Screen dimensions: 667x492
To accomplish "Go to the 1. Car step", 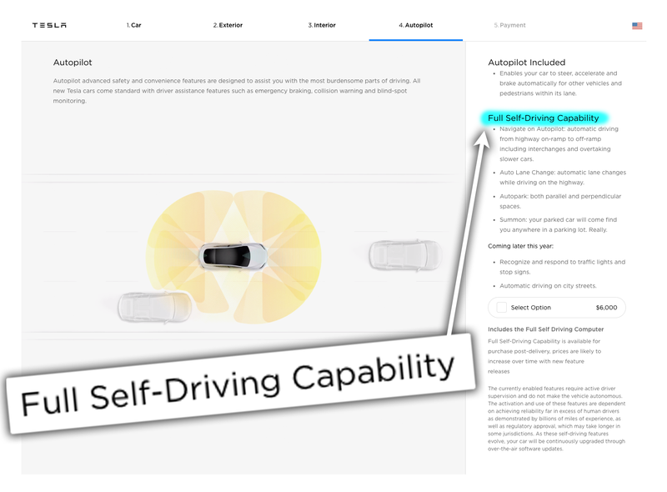I will (133, 25).
